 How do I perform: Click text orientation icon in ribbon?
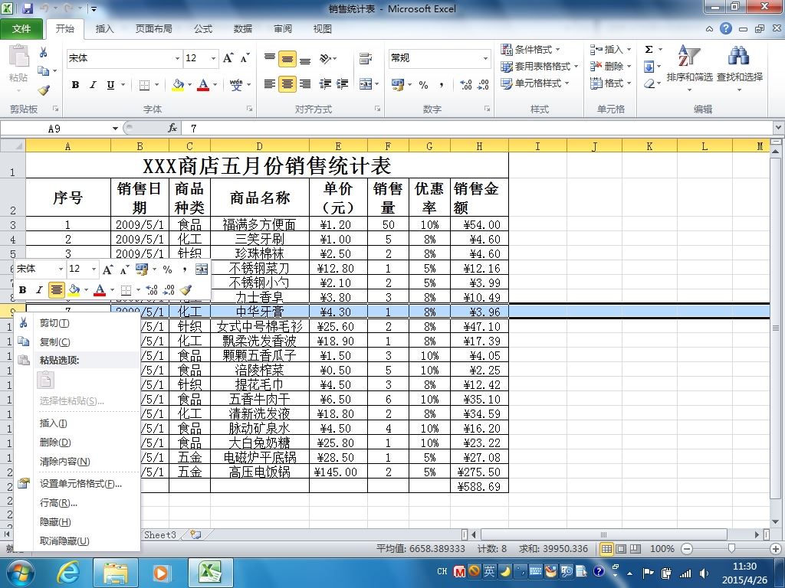325,58
